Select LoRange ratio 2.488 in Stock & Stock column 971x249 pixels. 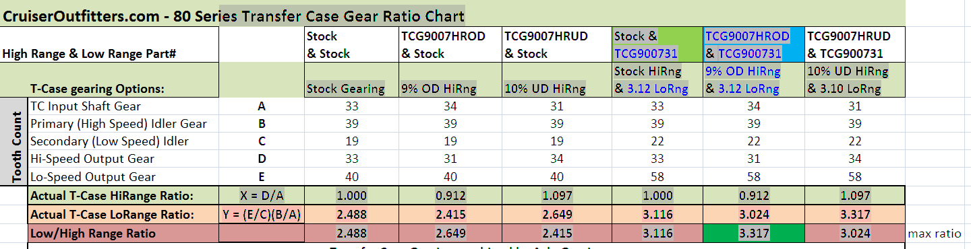(352, 215)
